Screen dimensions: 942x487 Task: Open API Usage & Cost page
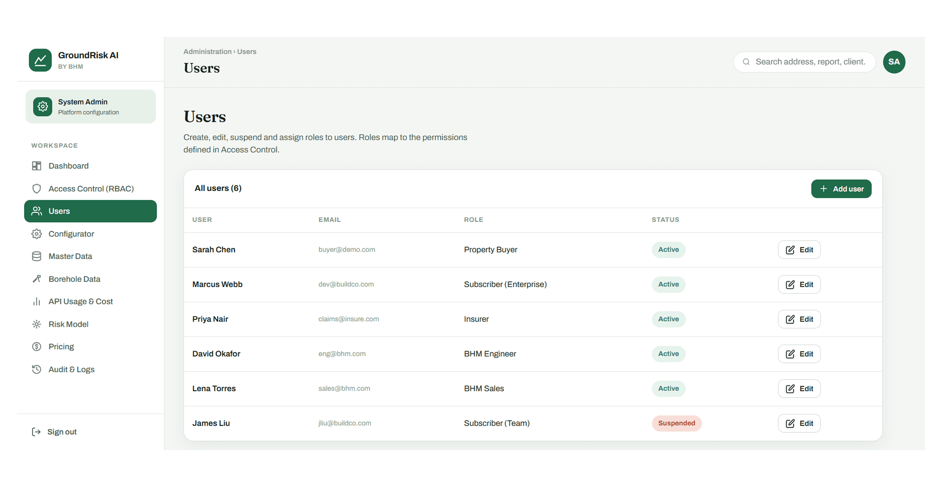pos(90,302)
